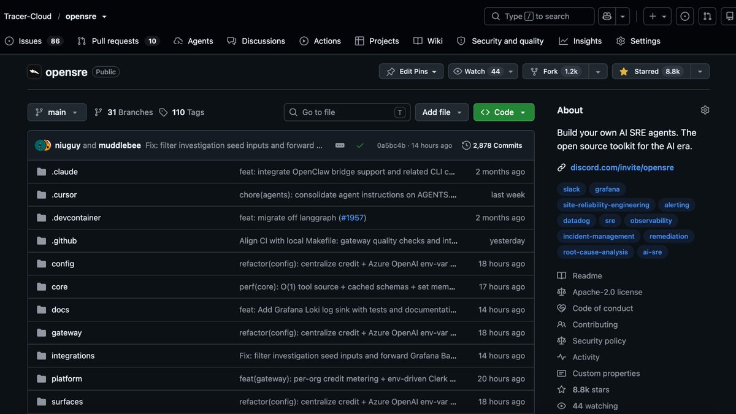The image size is (736, 414).
Task: Open the inbox notifications icon
Action: pos(729,17)
